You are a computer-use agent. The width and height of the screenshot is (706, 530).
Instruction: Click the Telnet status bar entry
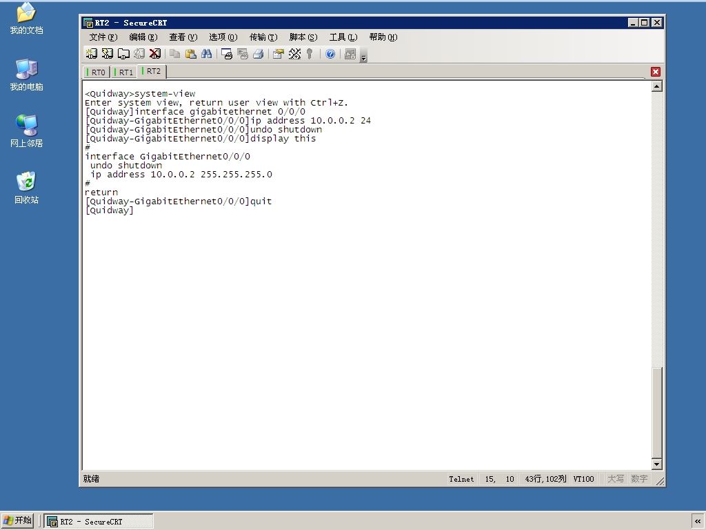pos(461,479)
